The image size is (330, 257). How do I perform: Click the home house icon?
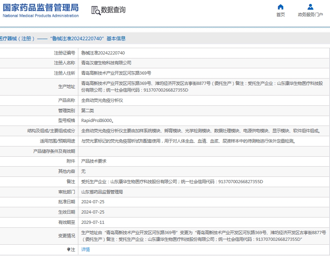(280, 7)
